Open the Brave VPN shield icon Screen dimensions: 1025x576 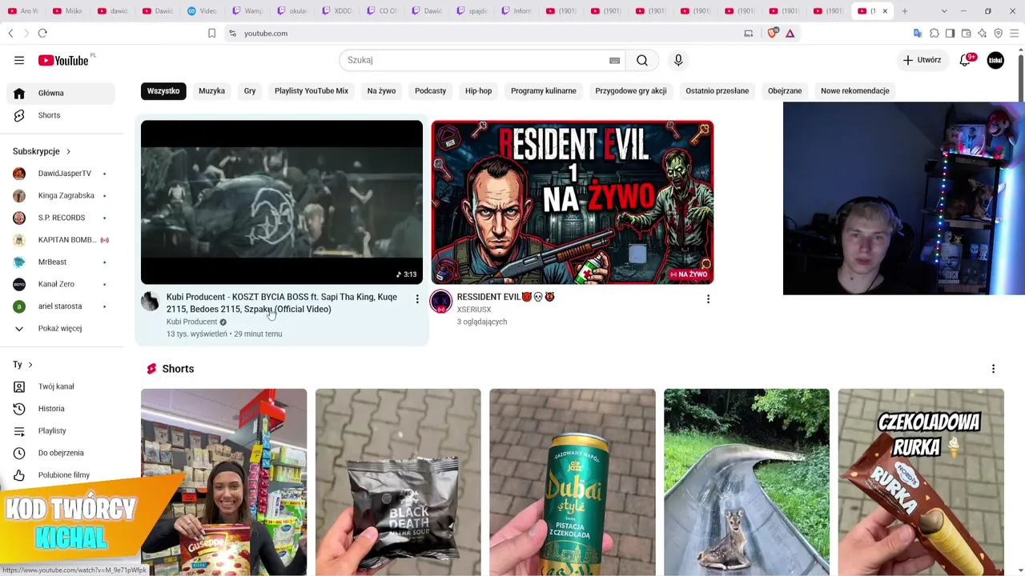click(998, 33)
